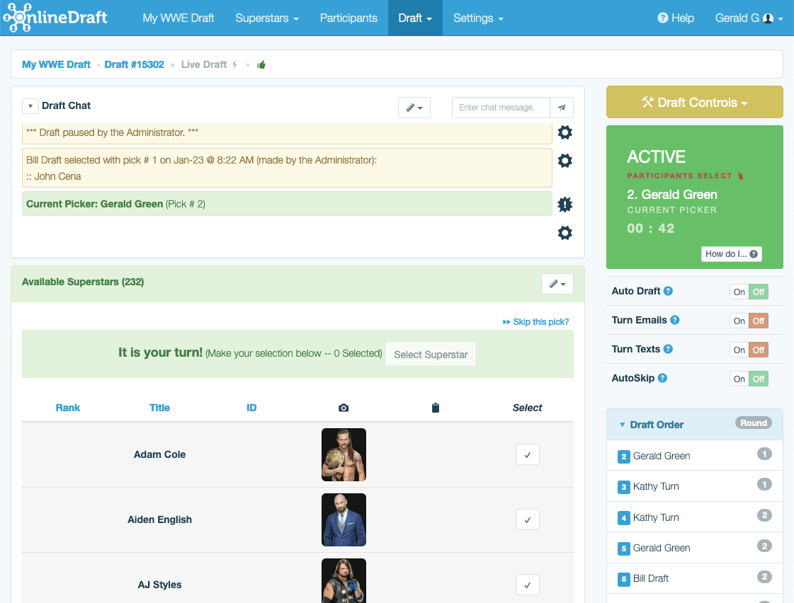
Task: Open the Draft dropdown menu
Action: 415,18
